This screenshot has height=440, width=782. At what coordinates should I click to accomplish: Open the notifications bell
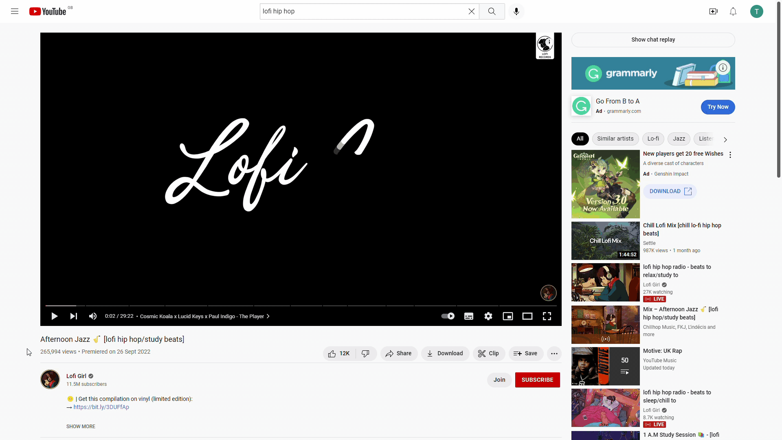point(733,11)
